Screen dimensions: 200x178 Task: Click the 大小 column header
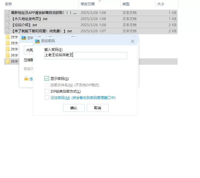(161, 4)
